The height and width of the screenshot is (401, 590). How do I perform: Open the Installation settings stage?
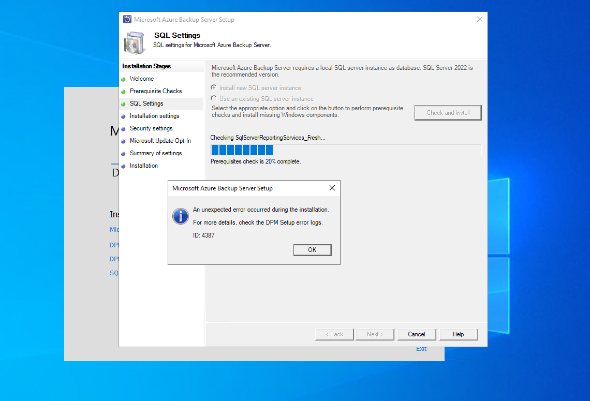[x=154, y=116]
